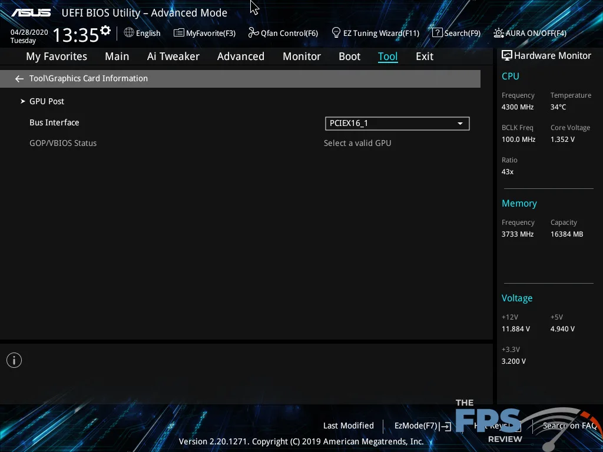This screenshot has width=603, height=452.
Task: Select the Advanced tab
Action: click(x=241, y=56)
